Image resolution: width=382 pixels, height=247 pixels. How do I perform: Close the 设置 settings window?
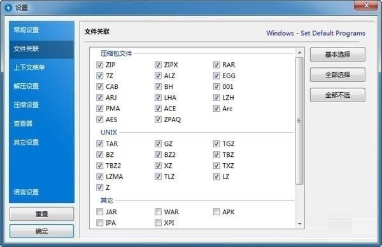point(366,6)
